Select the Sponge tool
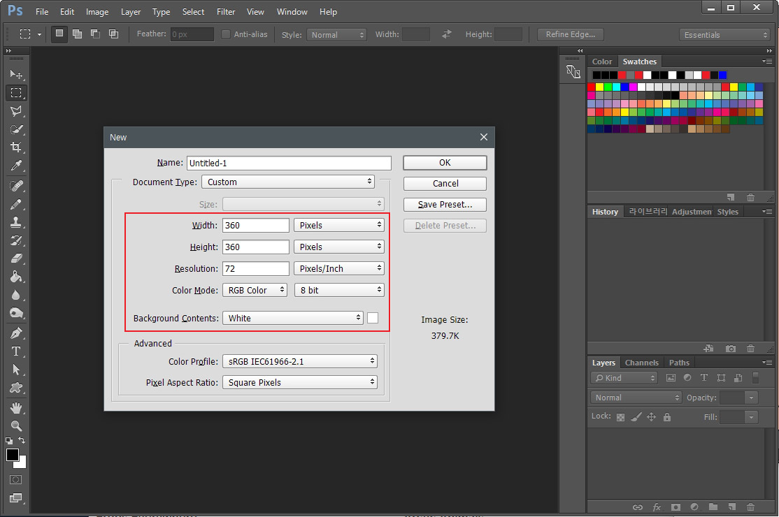 click(x=16, y=312)
